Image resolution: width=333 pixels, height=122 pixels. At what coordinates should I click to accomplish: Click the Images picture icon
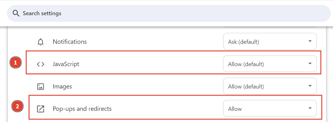click(40, 87)
